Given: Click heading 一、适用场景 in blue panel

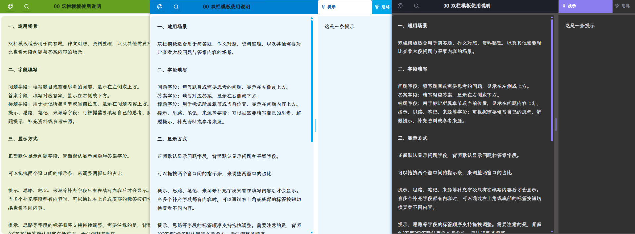Looking at the screenshot, I should point(172,27).
